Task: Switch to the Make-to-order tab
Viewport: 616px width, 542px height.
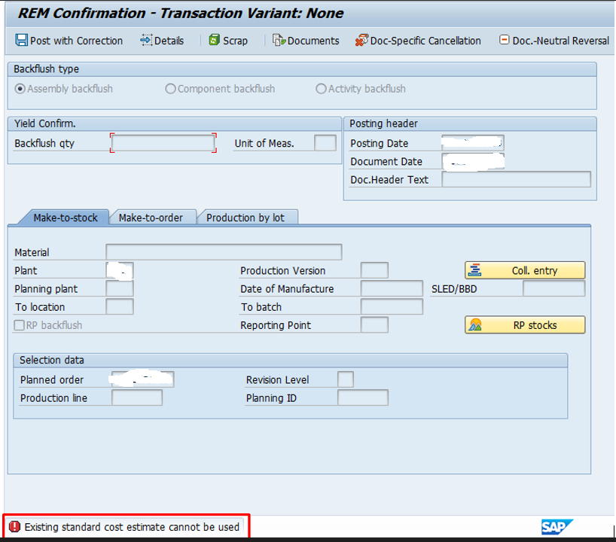Action: click(151, 218)
